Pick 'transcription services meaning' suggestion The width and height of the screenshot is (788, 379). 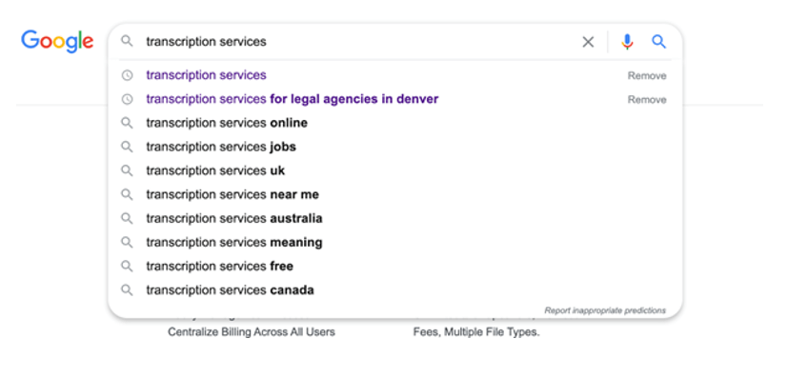click(x=234, y=243)
